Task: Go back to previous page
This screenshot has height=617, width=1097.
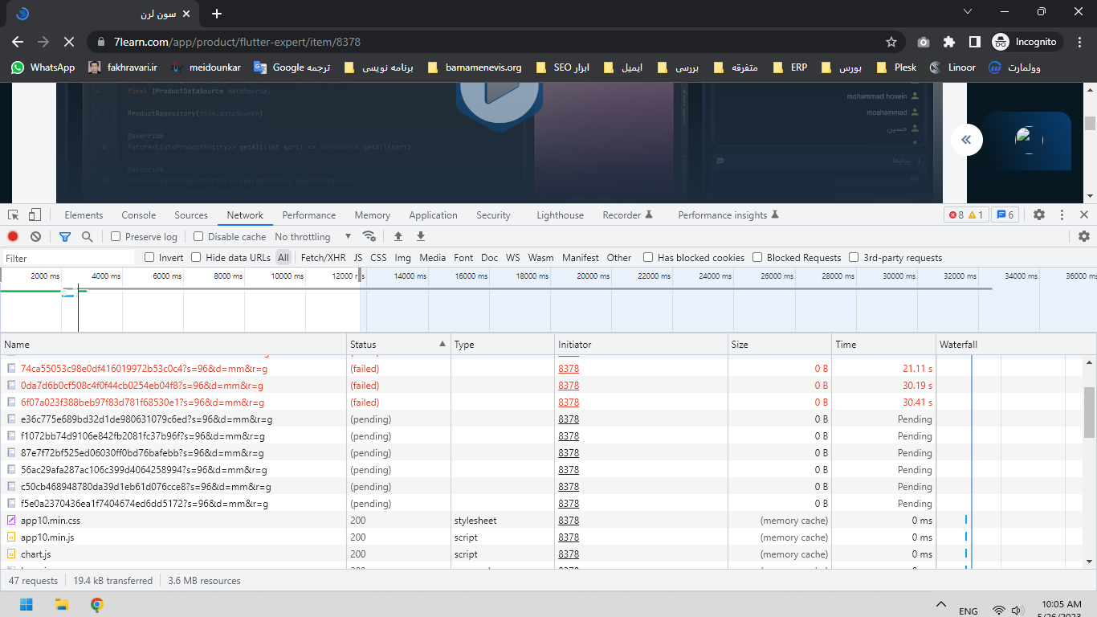Action: (18, 42)
